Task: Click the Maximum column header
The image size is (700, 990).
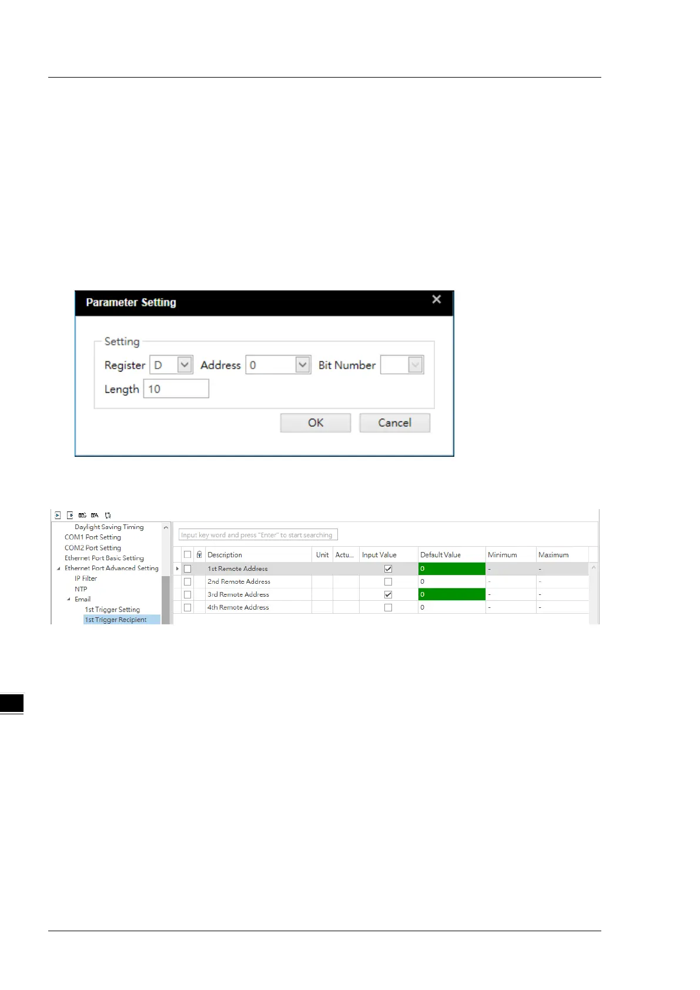Action: [x=562, y=554]
